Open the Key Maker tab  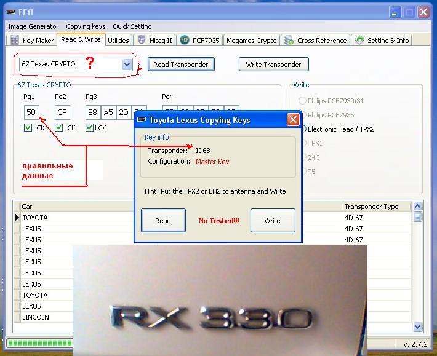coord(32,41)
